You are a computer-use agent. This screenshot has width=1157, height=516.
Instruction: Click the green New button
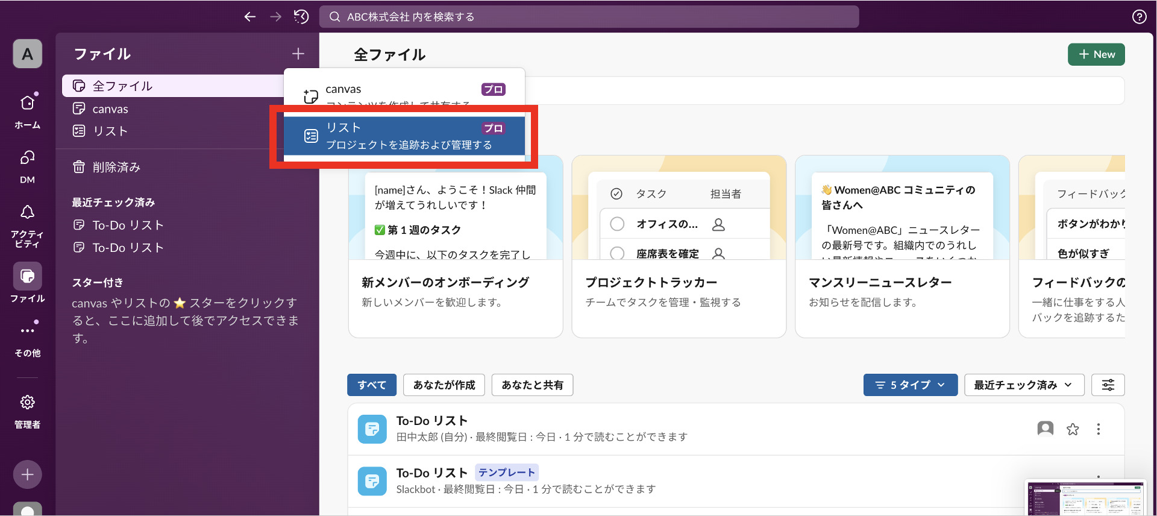[x=1096, y=54]
